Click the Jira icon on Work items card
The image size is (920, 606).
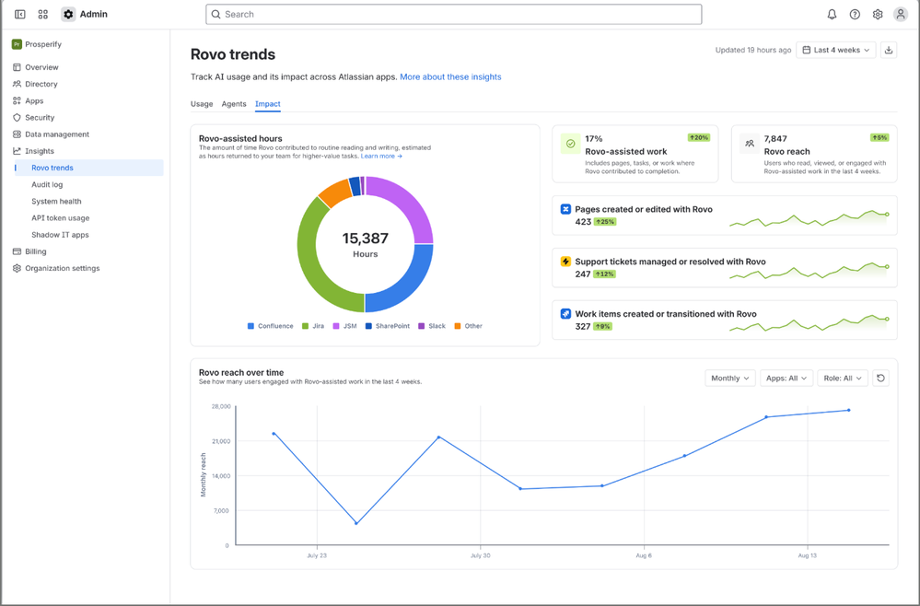(x=565, y=313)
